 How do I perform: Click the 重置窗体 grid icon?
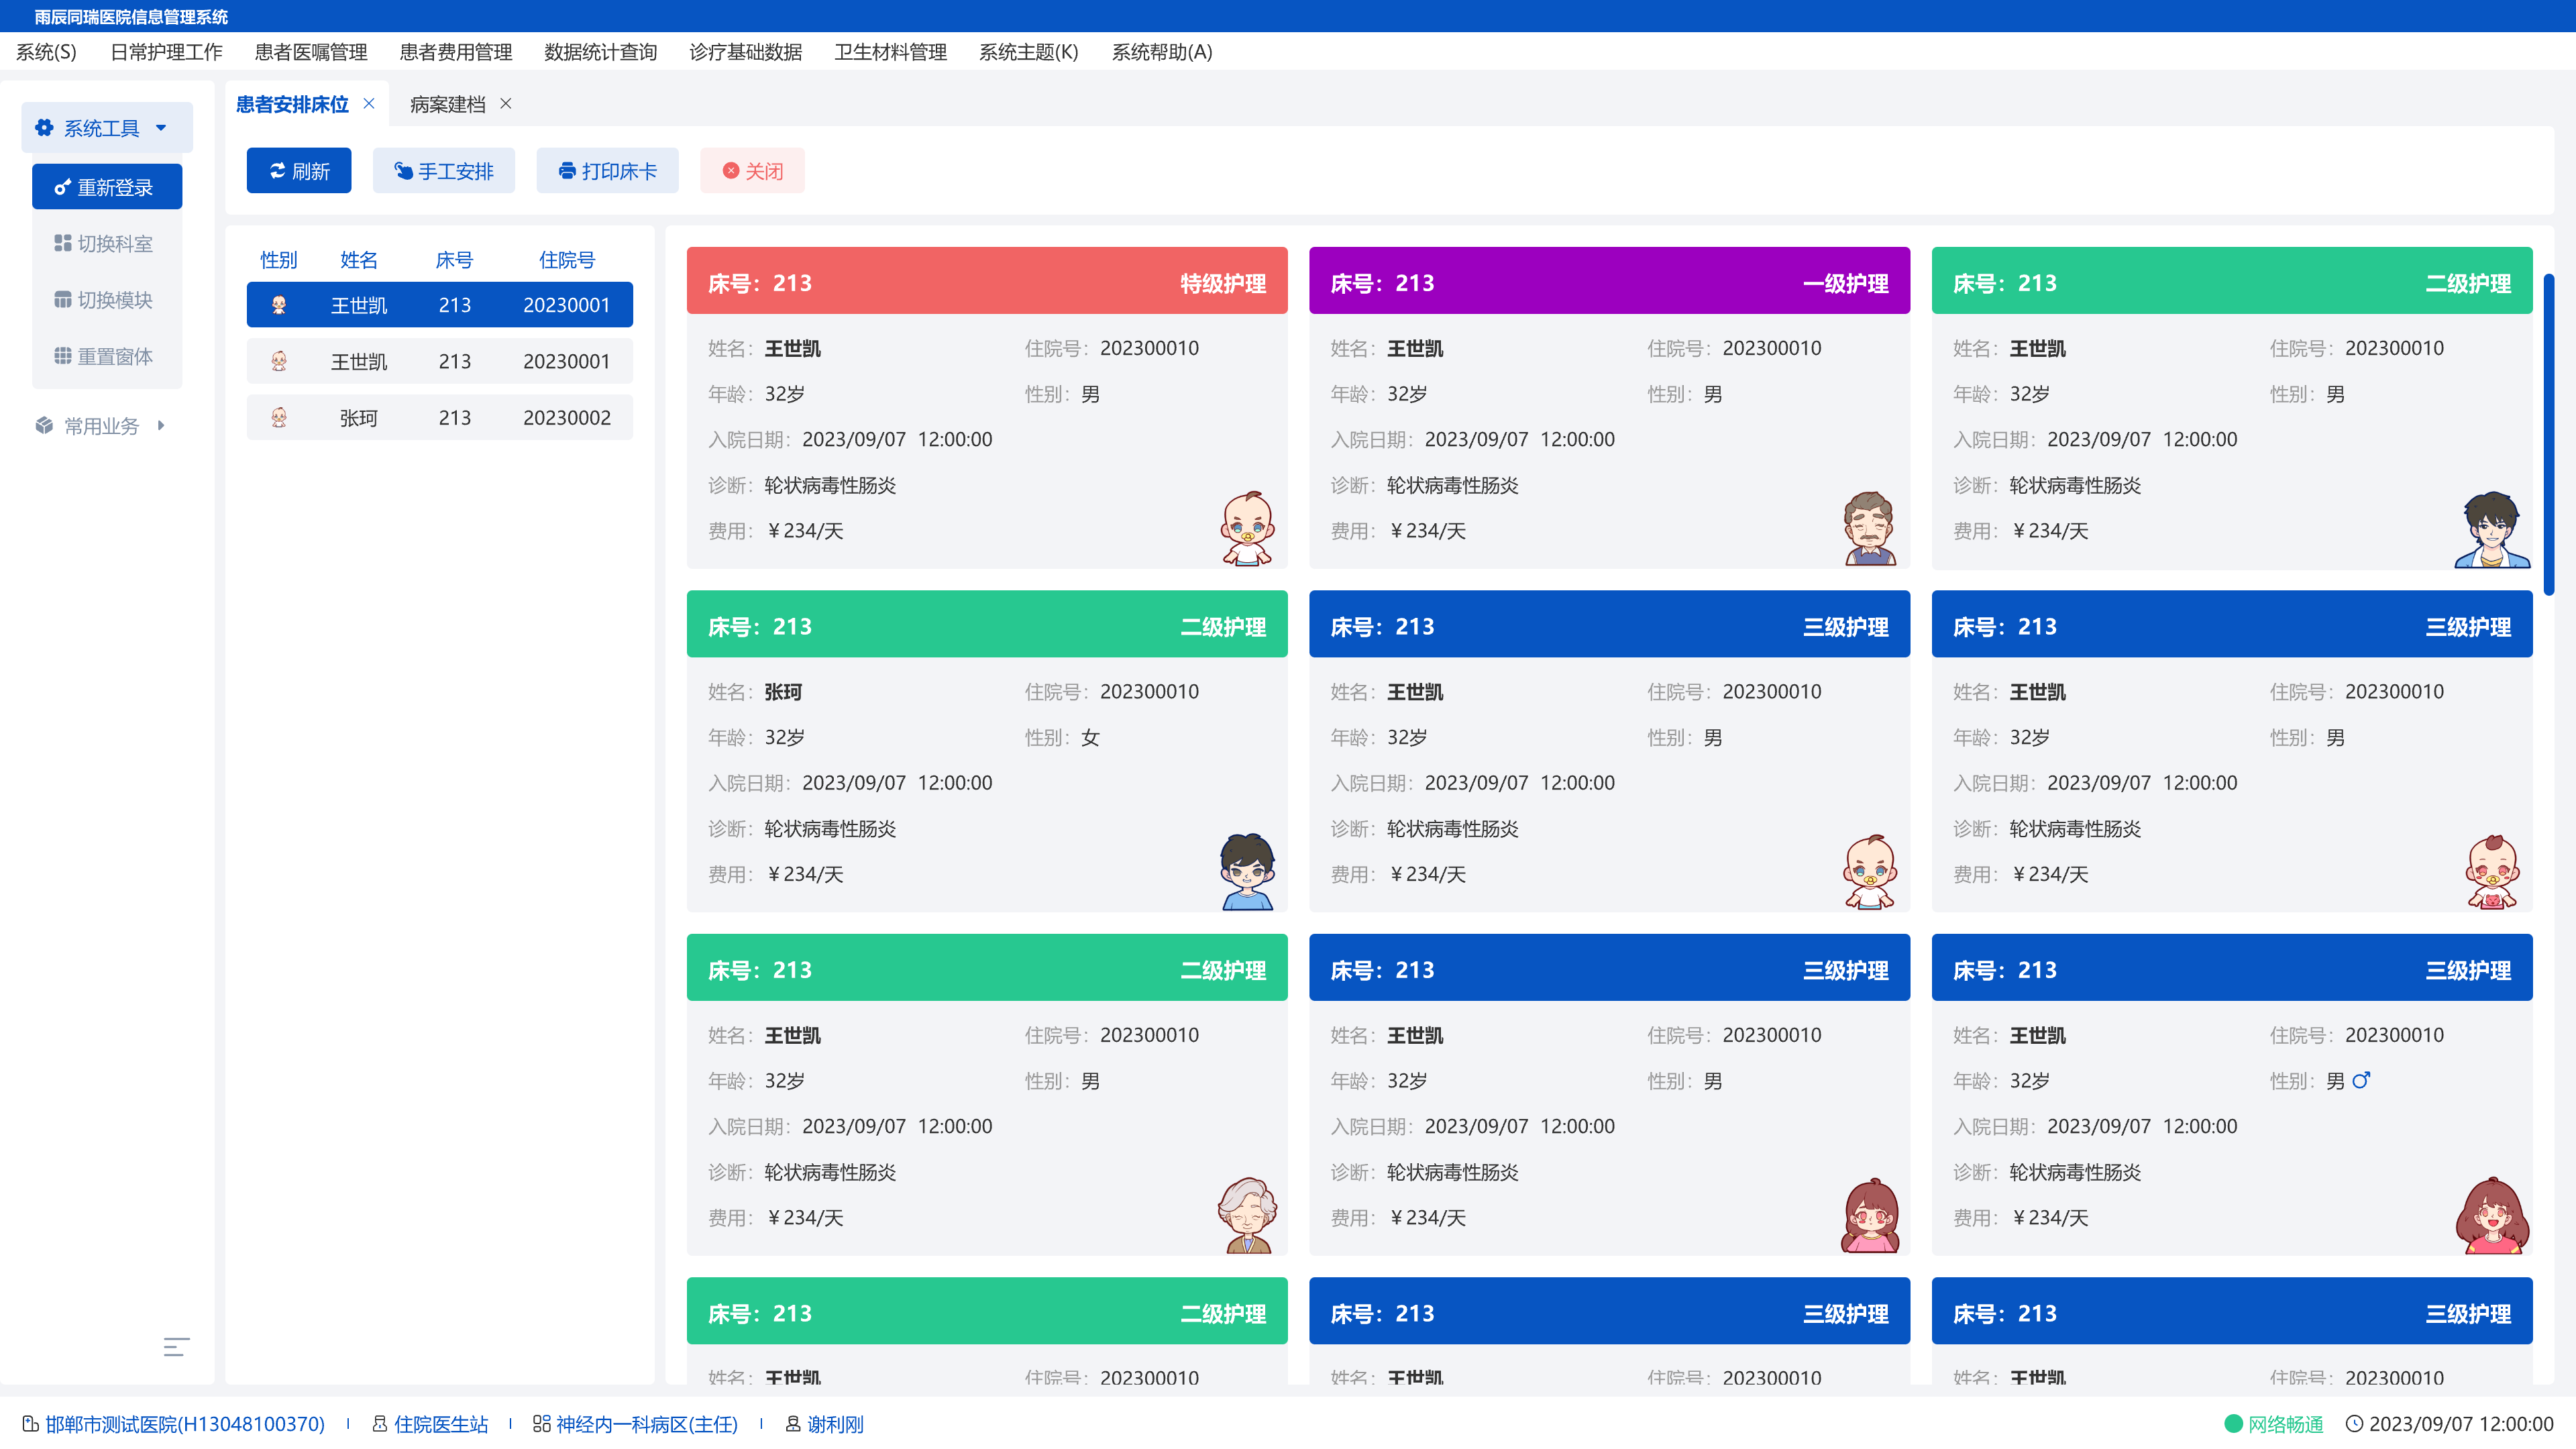click(x=62, y=356)
